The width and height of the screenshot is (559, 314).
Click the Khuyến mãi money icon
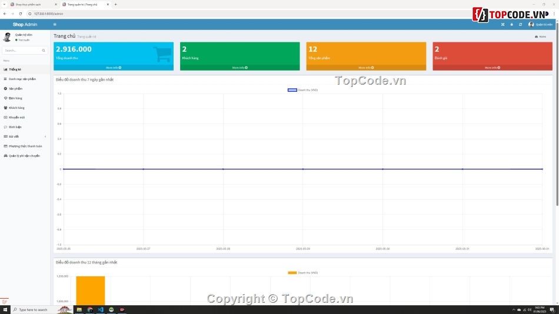(x=5, y=118)
